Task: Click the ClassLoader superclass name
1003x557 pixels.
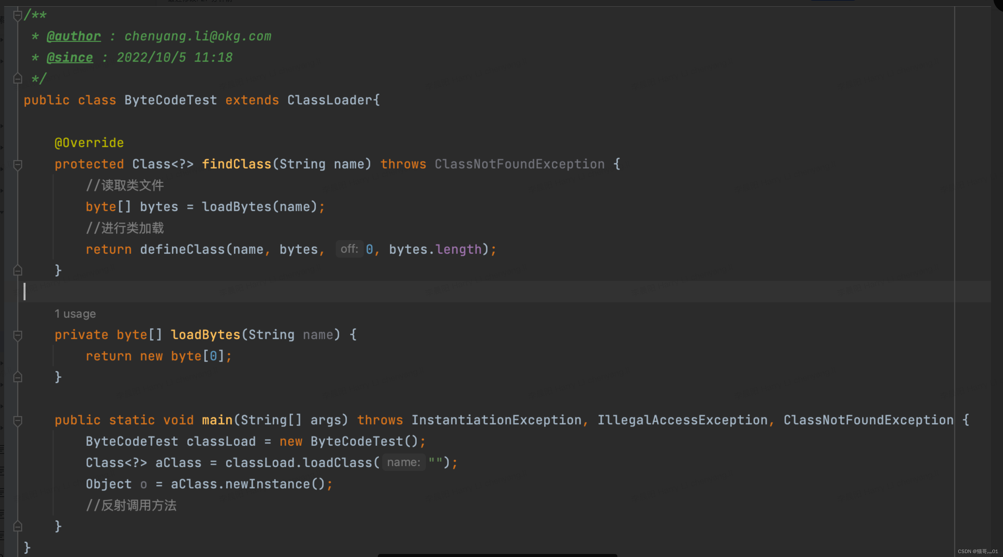Action: [330, 101]
